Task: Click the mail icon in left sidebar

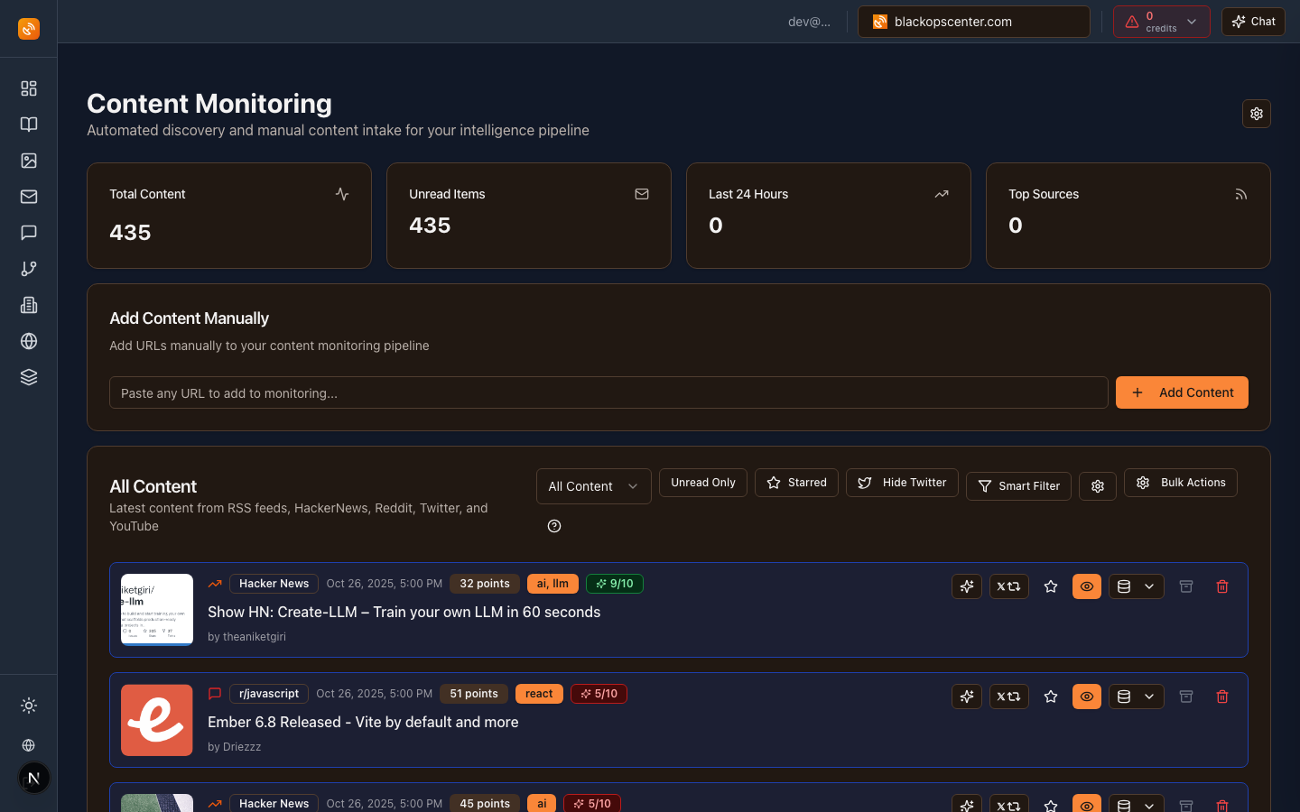Action: (x=29, y=197)
